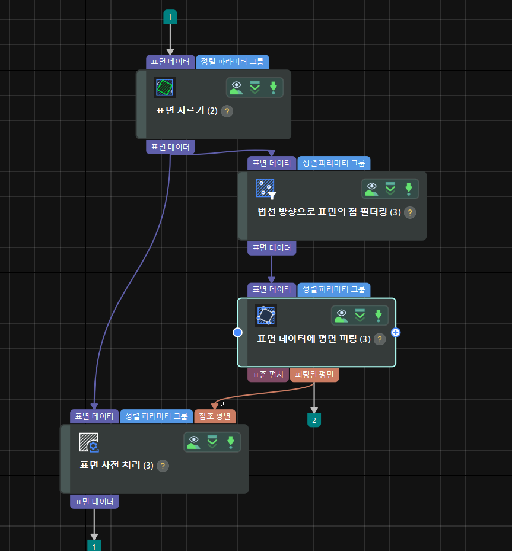512x551 pixels.
Task: Click left grip bar of 표면 사전 처리 step
Action: click(x=65, y=459)
